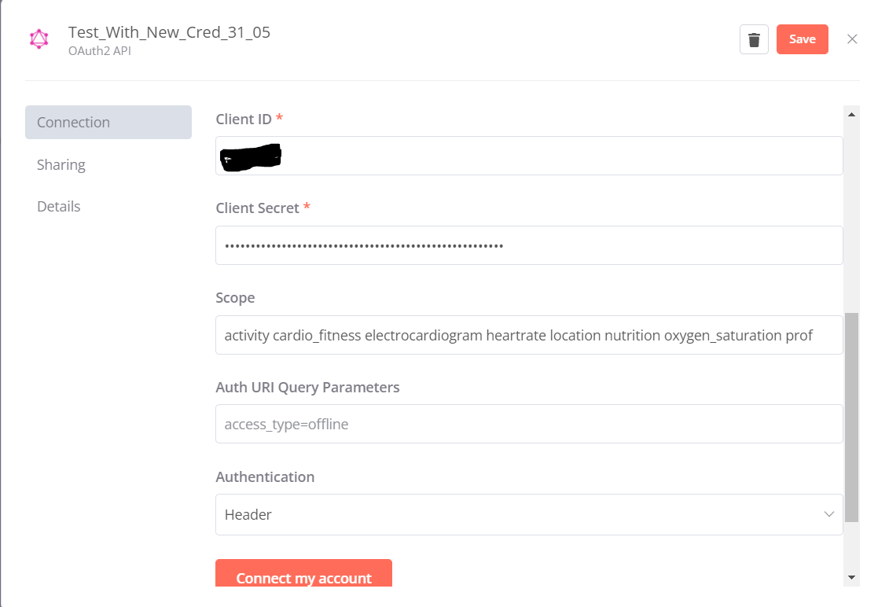Click the Client Secret field

[528, 245]
